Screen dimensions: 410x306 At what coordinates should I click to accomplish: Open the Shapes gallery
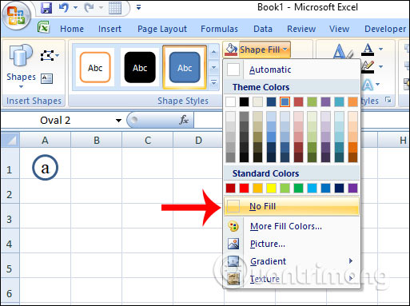[21, 66]
